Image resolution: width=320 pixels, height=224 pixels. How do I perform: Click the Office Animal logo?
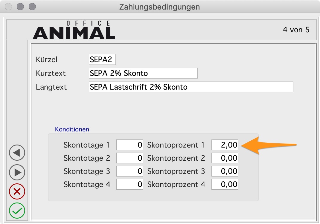click(74, 30)
